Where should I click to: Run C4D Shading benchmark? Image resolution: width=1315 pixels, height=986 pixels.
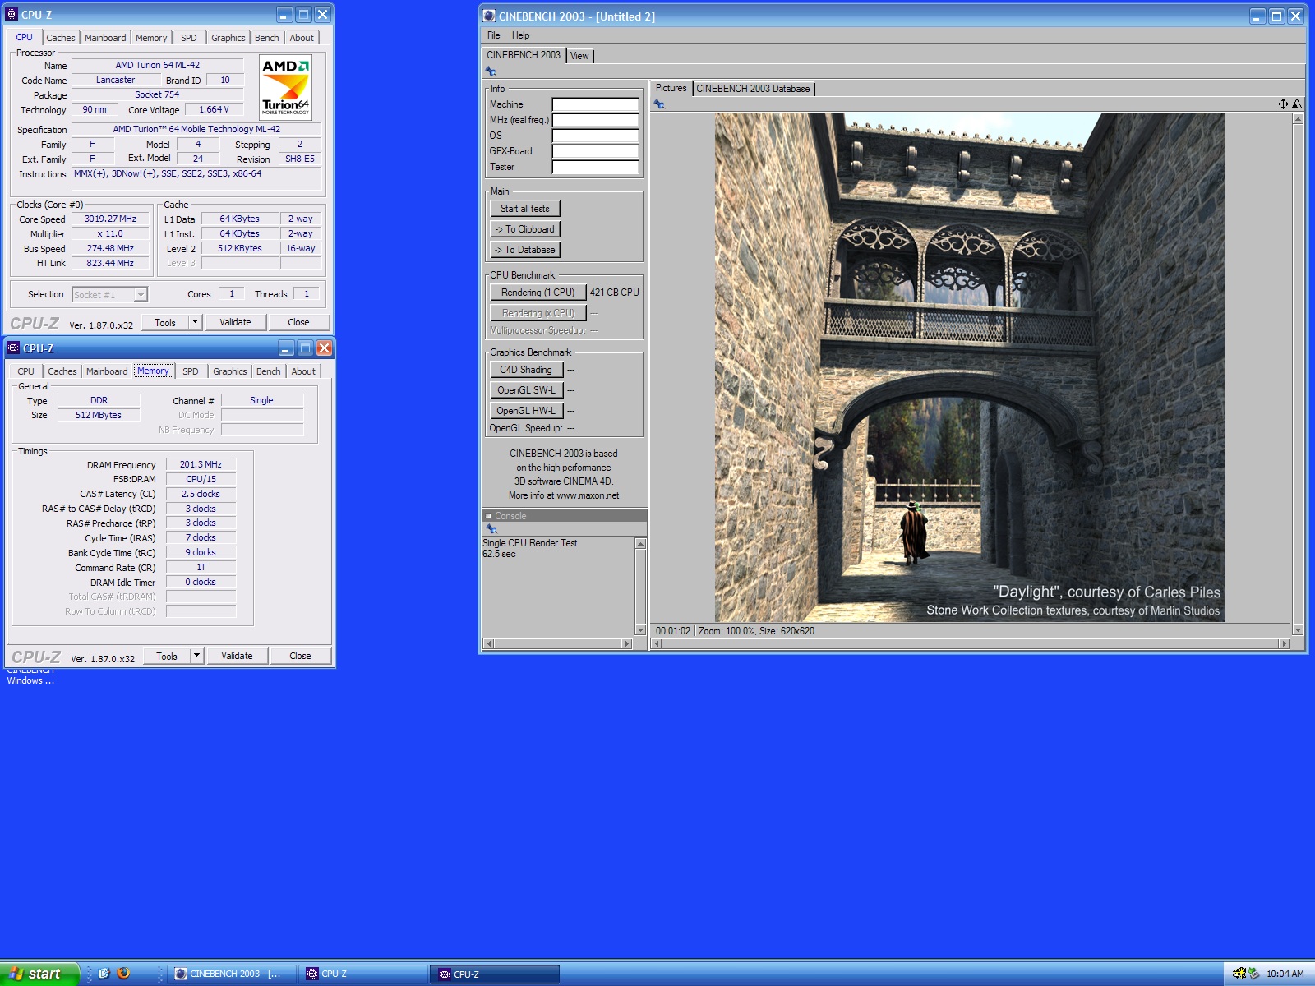coord(526,370)
